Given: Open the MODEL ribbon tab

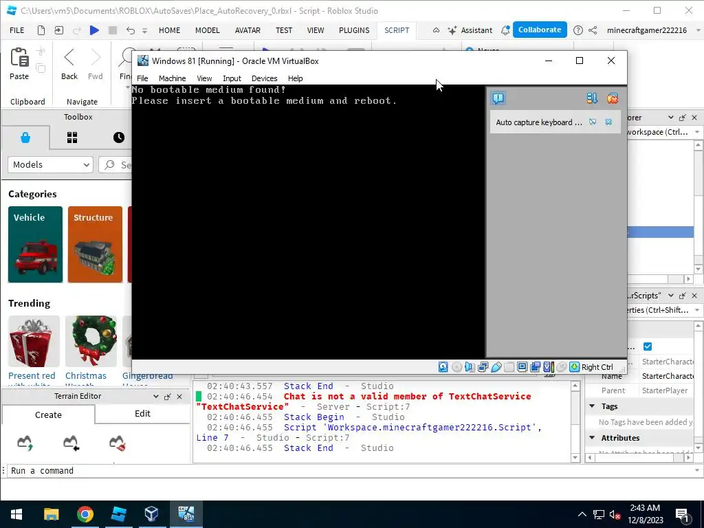Looking at the screenshot, I should 208,30.
